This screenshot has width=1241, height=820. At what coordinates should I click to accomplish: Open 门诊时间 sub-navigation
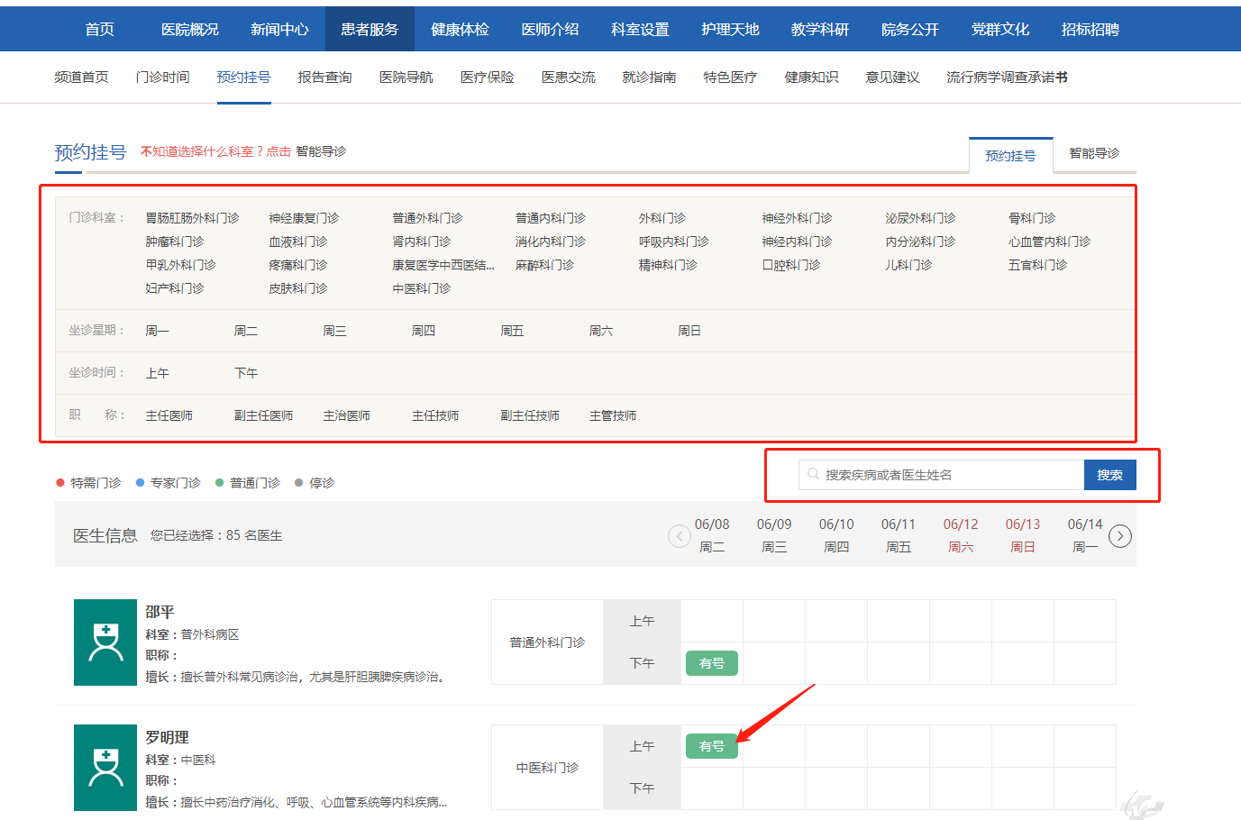tap(162, 77)
